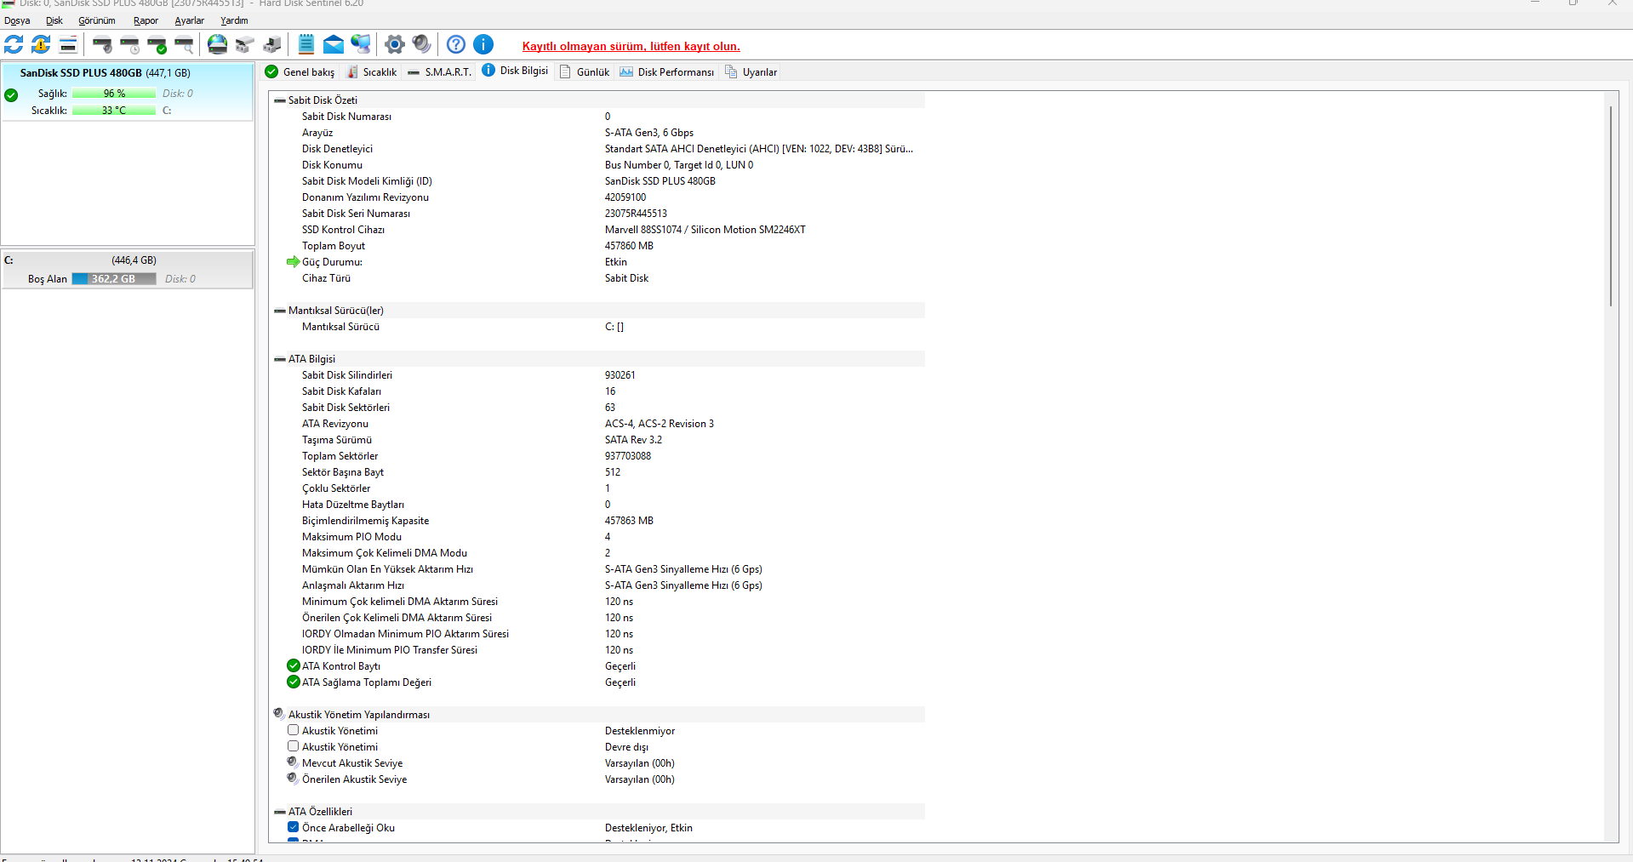1633x862 pixels.
Task: Collapse the Mantıksal Sürücü(ler) section
Action: [279, 311]
